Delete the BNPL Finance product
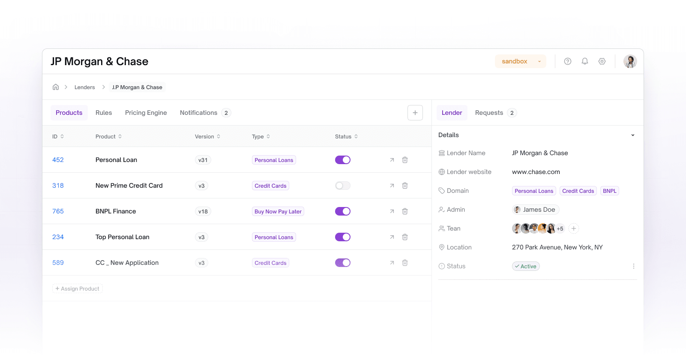This screenshot has width=686, height=357. click(405, 211)
